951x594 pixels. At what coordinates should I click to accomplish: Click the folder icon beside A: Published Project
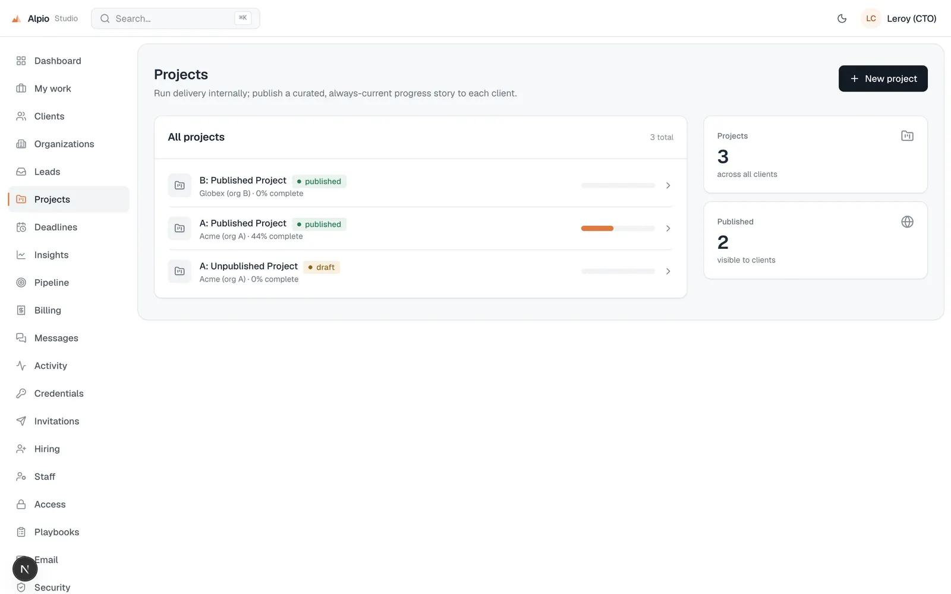click(180, 228)
